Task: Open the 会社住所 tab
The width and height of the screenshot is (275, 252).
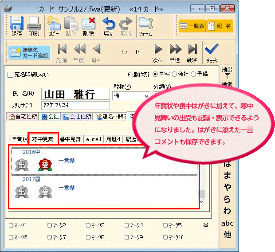Action: (78, 117)
